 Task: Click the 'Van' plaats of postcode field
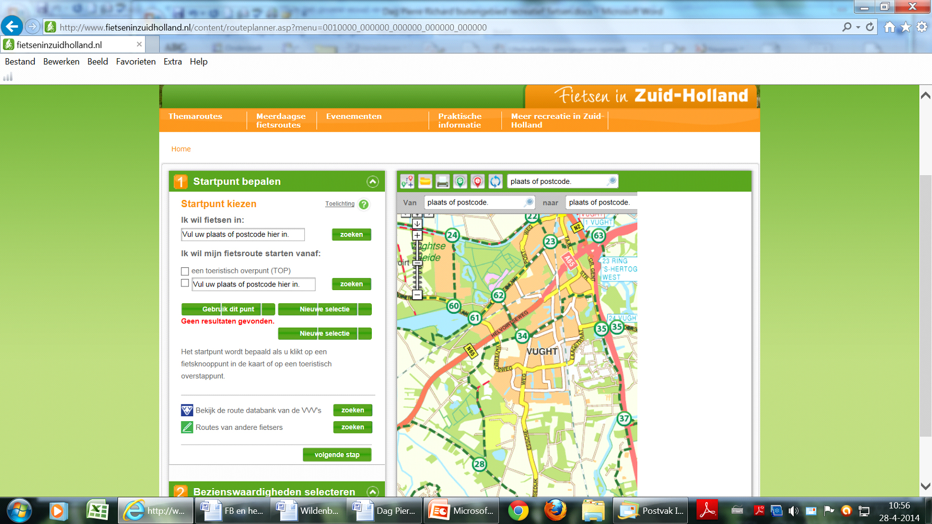pos(474,203)
